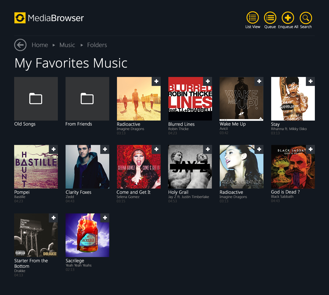
Task: Open the Sacrilege flaming jar cover
Action: (x=87, y=235)
